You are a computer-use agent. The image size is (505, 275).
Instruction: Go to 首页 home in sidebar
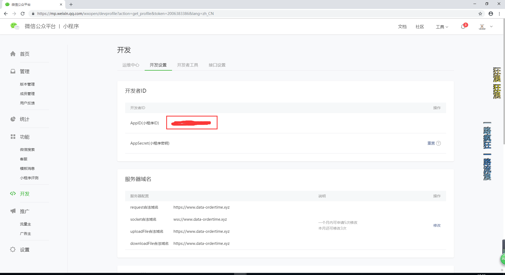(25, 54)
